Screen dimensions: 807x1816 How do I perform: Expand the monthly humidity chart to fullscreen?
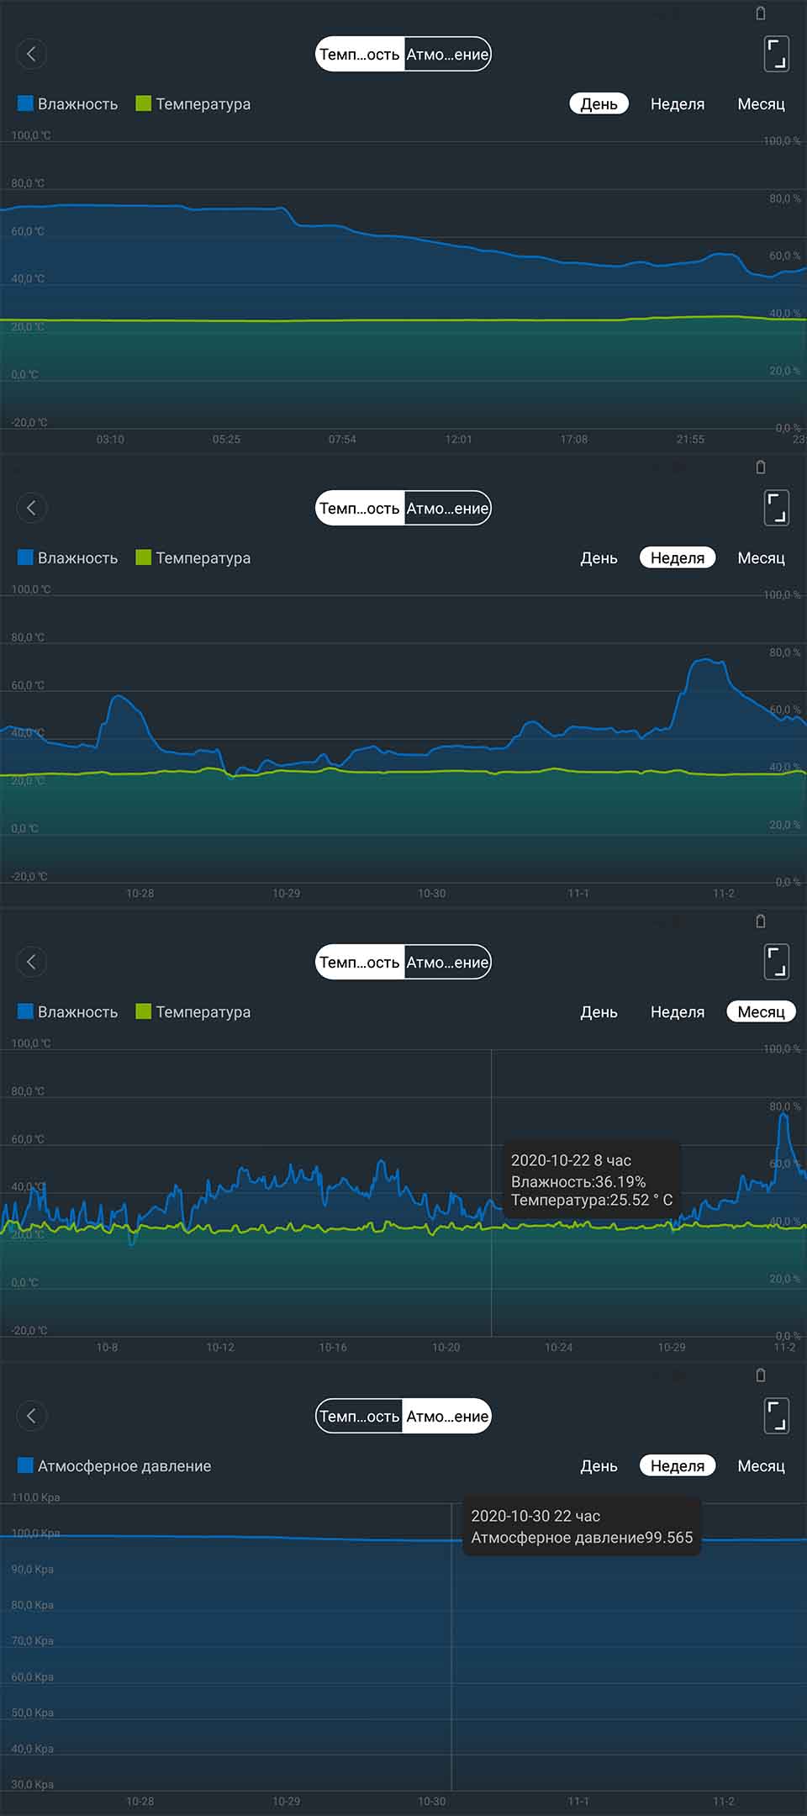777,962
